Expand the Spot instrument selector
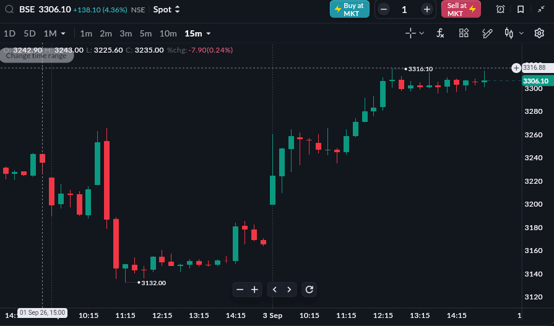 click(167, 9)
